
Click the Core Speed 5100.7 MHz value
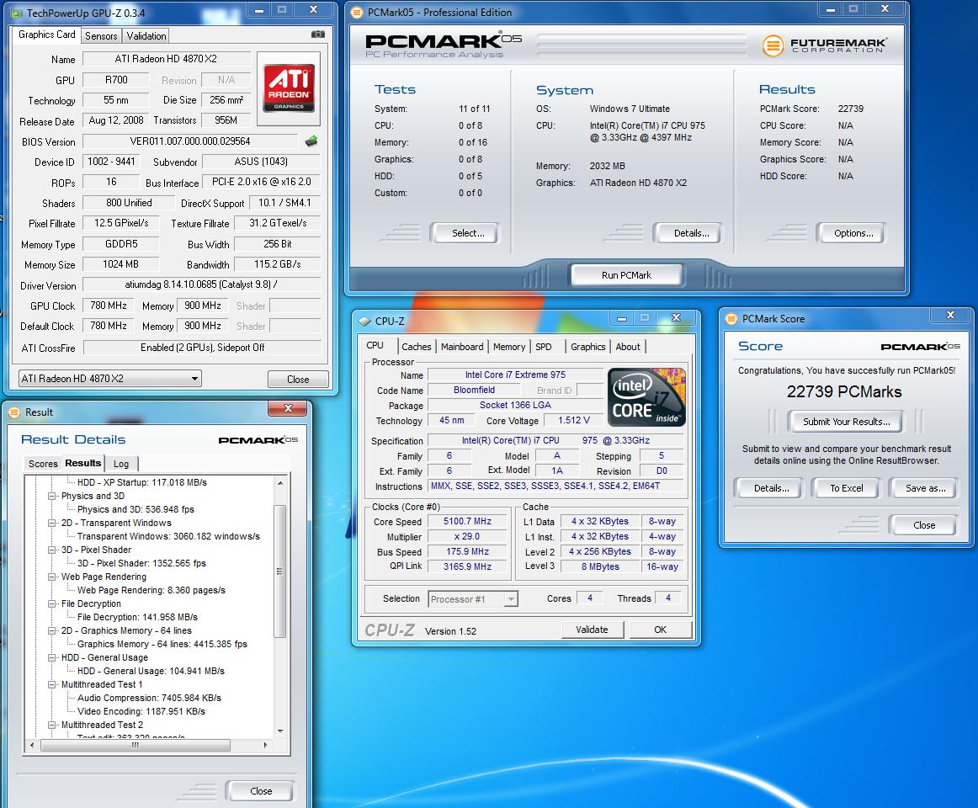coord(468,522)
